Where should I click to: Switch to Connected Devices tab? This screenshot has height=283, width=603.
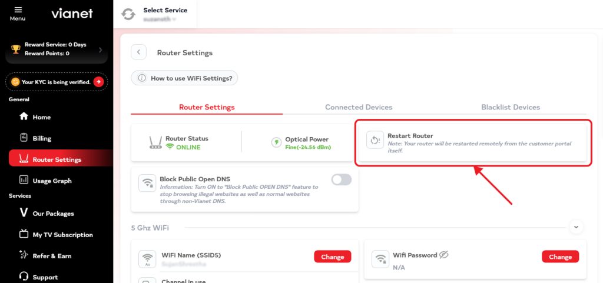[359, 107]
